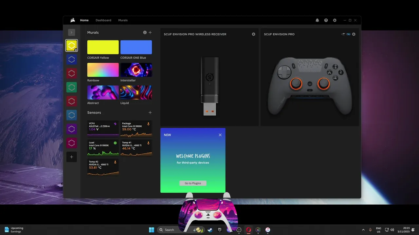The height and width of the screenshot is (235, 419).
Task: Select the dark blue profile icon below yellow
Action: click(x=72, y=60)
